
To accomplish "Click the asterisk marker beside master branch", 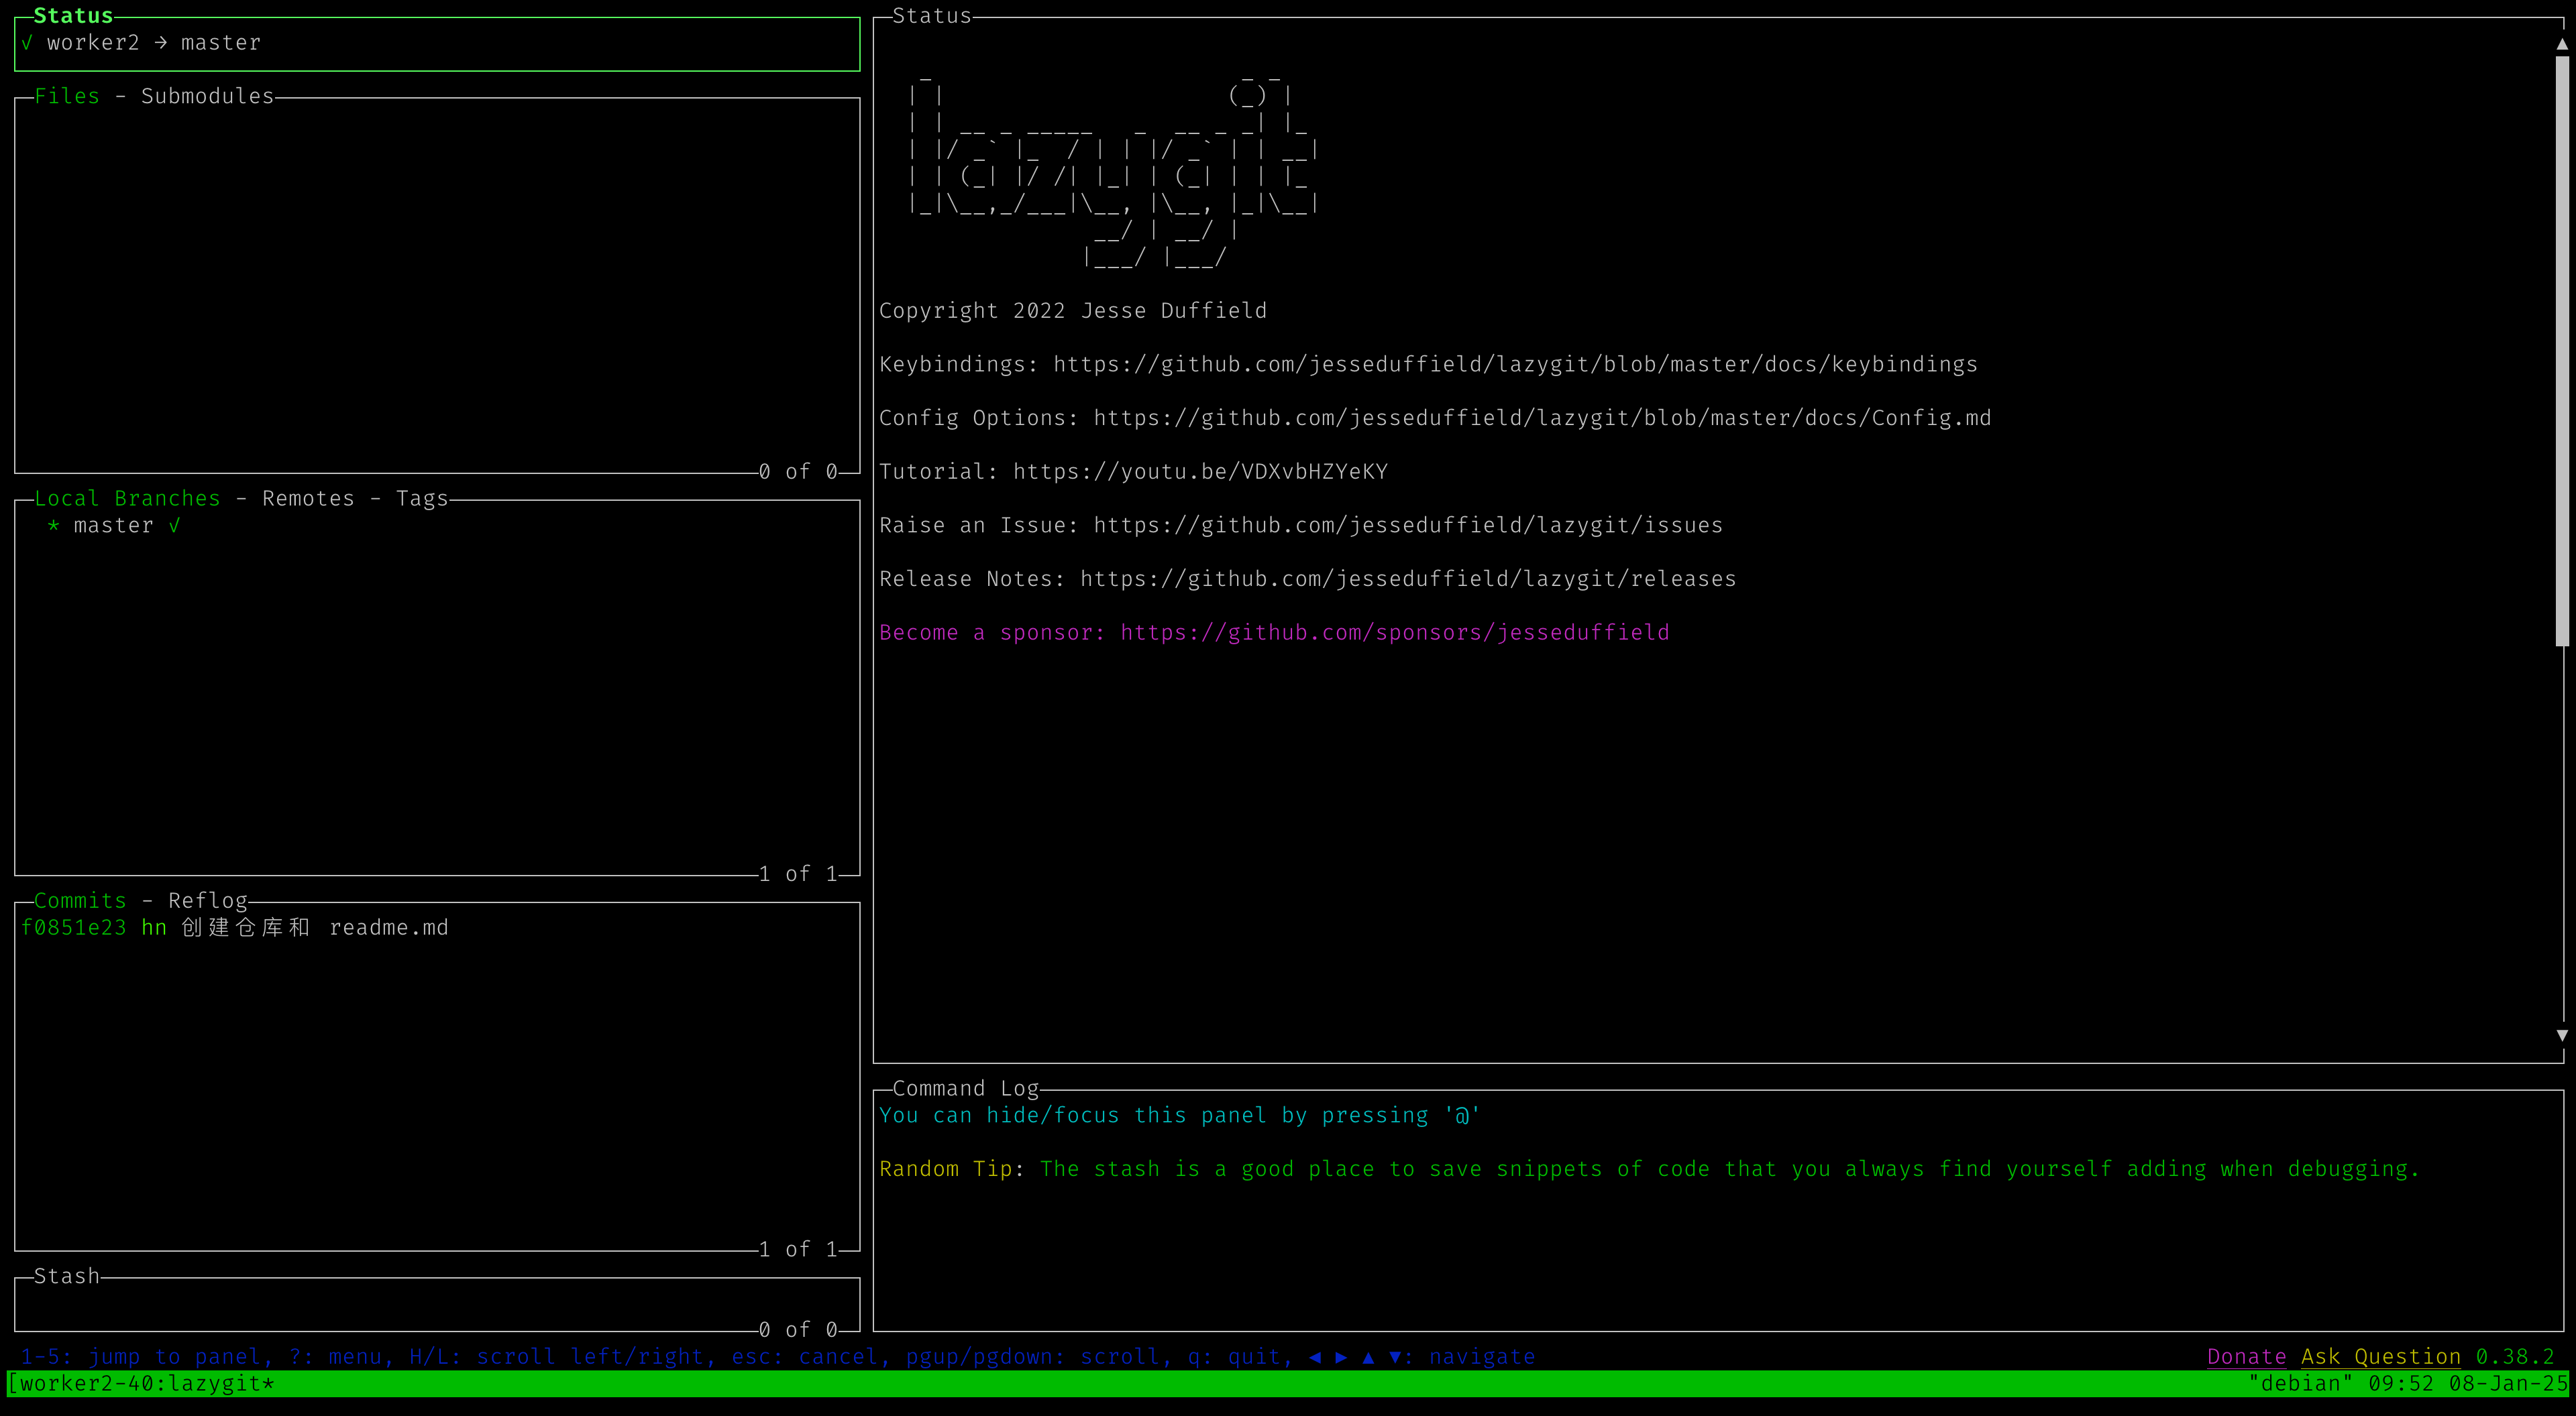I will pos(53,526).
